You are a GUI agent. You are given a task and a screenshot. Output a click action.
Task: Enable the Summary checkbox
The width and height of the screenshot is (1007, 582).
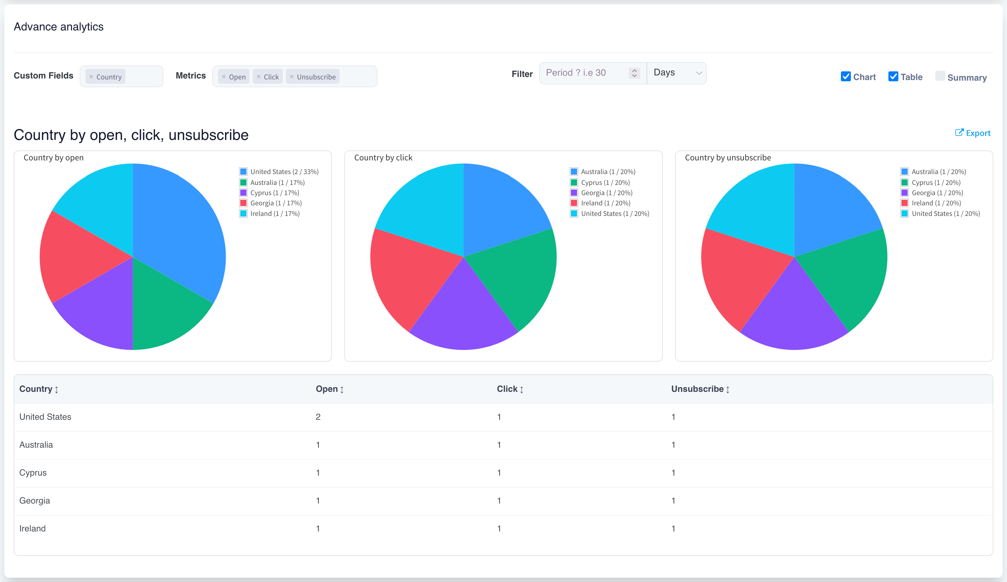pos(940,76)
